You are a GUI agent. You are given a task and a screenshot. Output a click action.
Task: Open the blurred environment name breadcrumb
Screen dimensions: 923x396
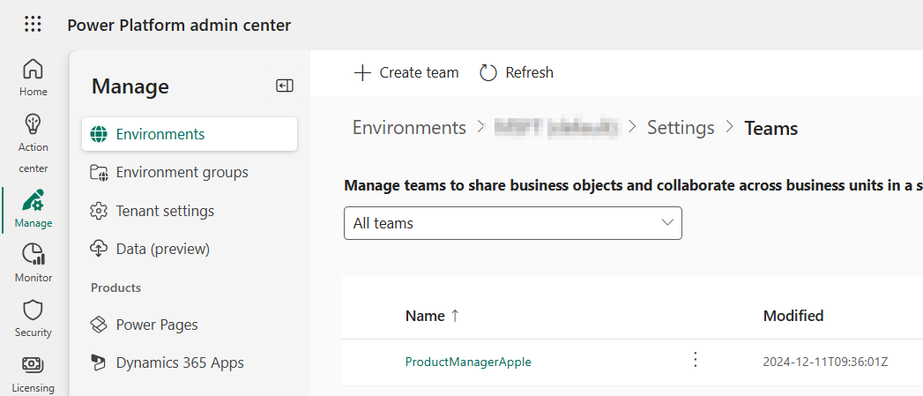(x=557, y=128)
